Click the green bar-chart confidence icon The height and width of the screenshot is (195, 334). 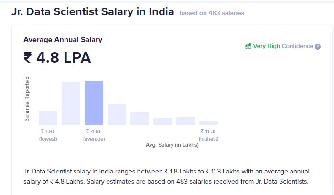click(248, 46)
